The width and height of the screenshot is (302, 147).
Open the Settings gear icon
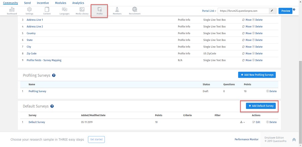pos(30,11)
